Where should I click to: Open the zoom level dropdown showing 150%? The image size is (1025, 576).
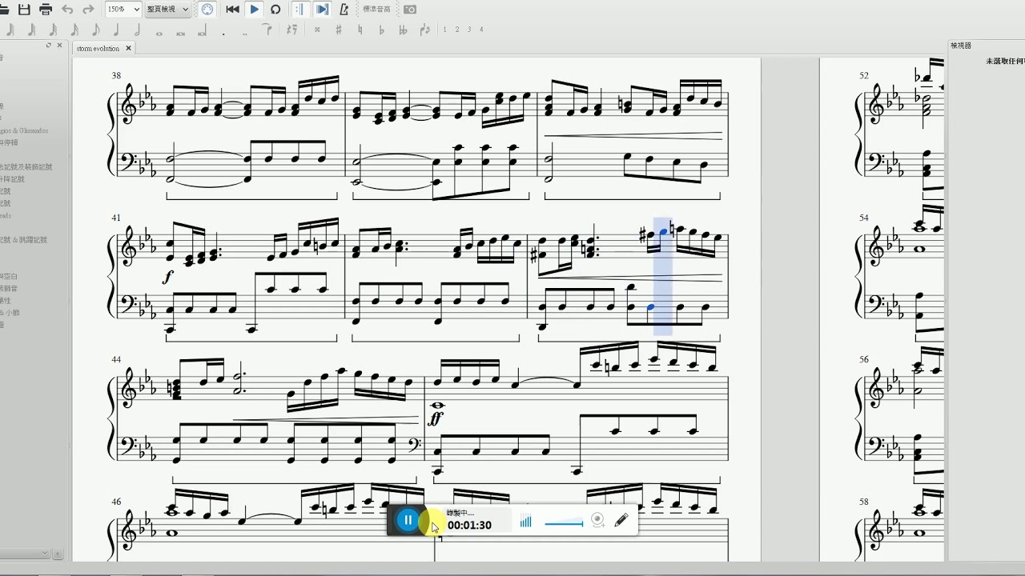pos(123,10)
